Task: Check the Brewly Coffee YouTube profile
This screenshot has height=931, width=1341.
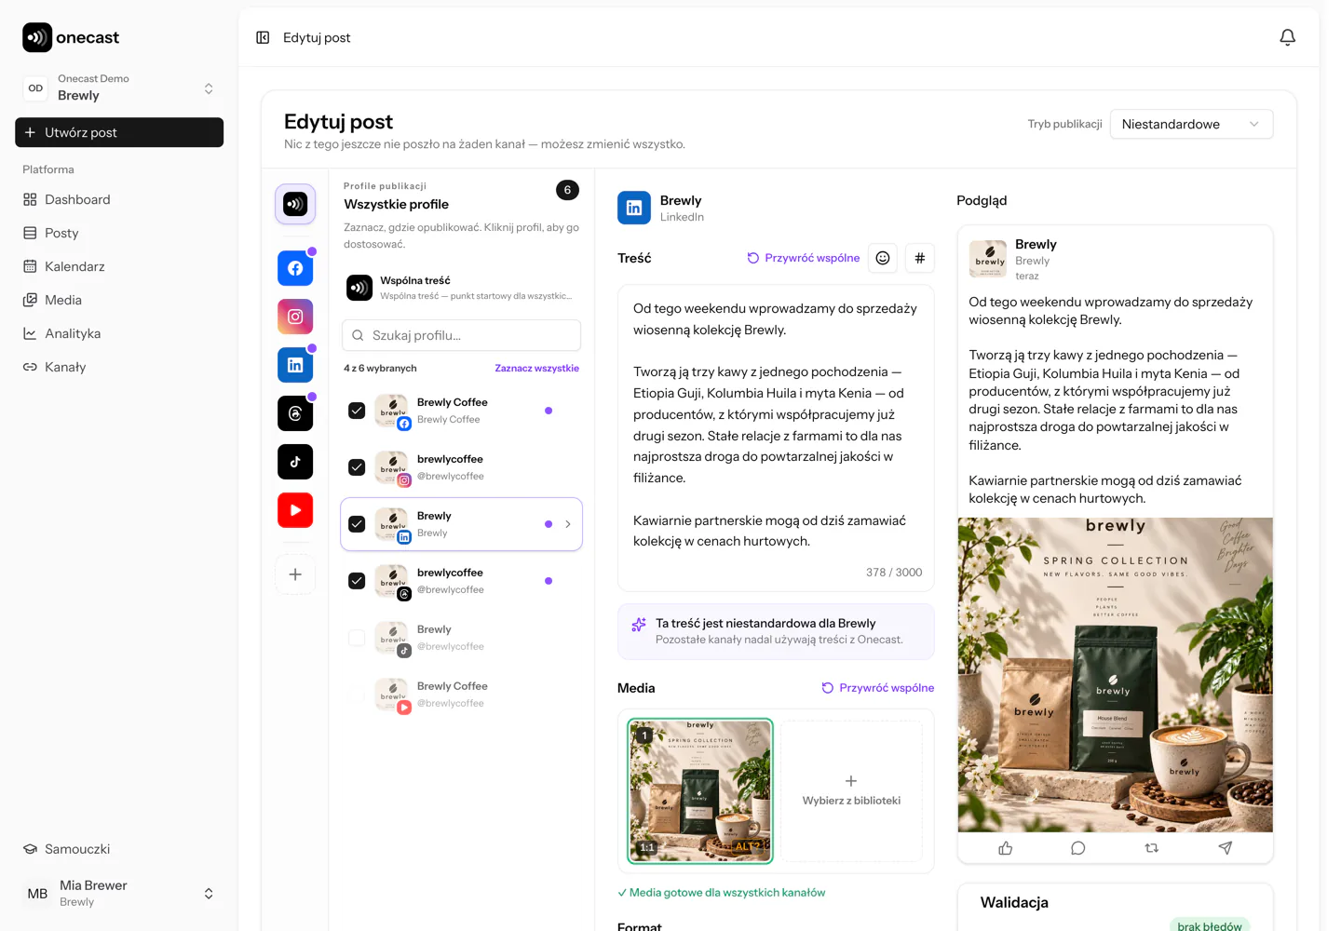Action: point(357,695)
